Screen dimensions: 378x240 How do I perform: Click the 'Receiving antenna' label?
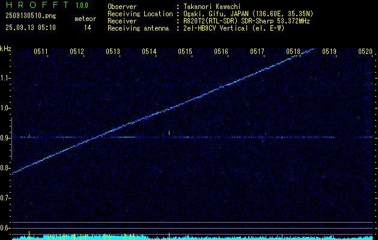[x=138, y=28]
